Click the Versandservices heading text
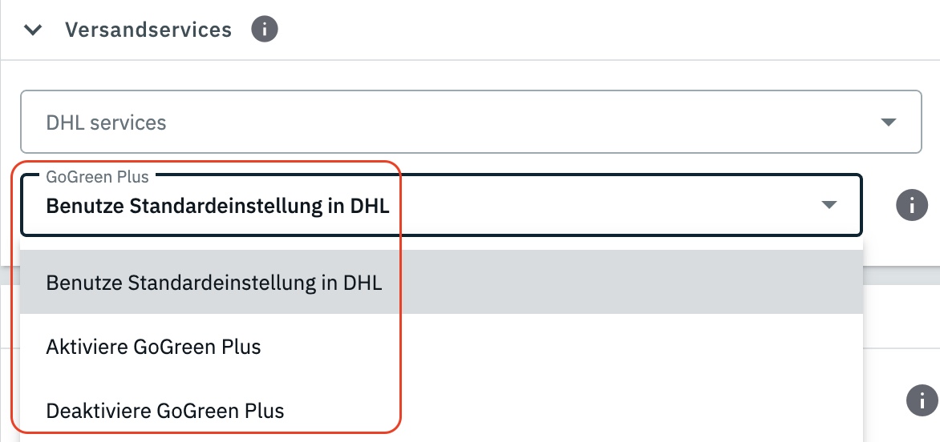 [148, 30]
